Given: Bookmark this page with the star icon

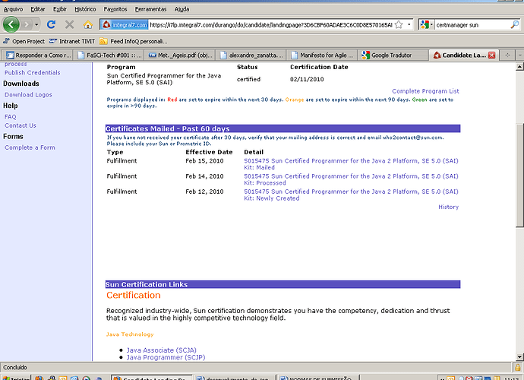Looking at the screenshot, I should tap(399, 25).
